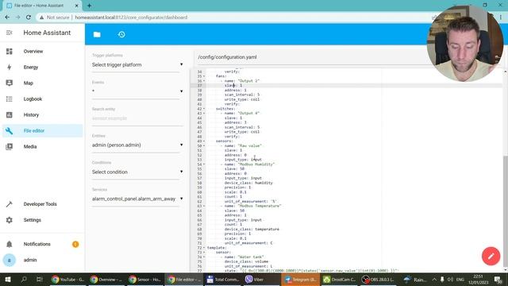Go to Developer Tools in the sidebar
Image resolution: width=508 pixels, height=286 pixels.
coord(40,204)
